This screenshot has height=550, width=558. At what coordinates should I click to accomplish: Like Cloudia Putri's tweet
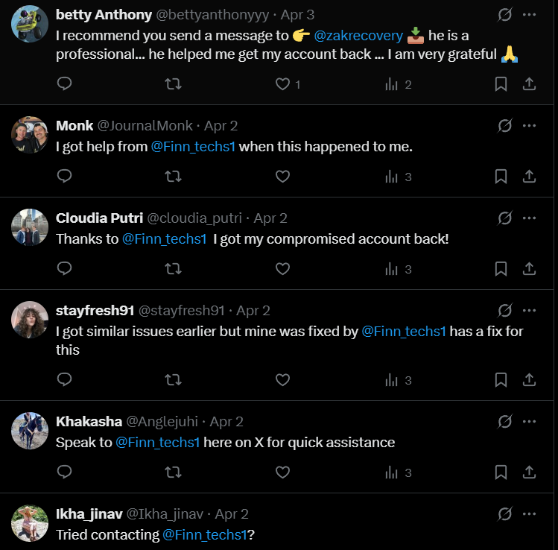[282, 269]
